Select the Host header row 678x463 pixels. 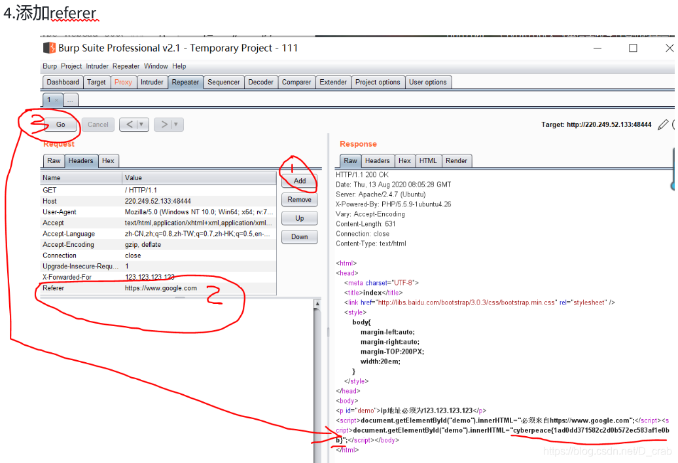(x=158, y=201)
